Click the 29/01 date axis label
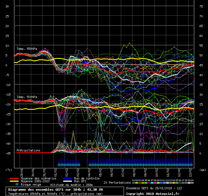Image resolution: width=208 pixels, height=196 pixels. pos(22,172)
